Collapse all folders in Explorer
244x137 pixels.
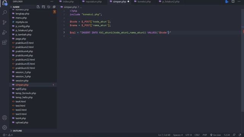[54, 7]
